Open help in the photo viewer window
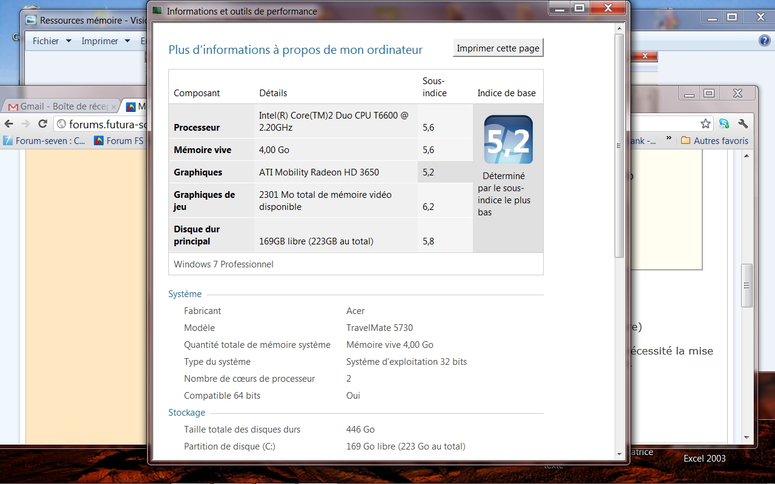The image size is (775, 484). (x=764, y=41)
